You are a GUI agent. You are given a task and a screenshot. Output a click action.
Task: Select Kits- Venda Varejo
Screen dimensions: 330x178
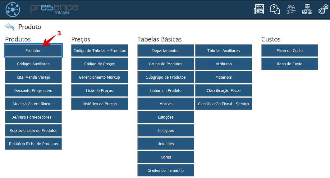click(33, 77)
